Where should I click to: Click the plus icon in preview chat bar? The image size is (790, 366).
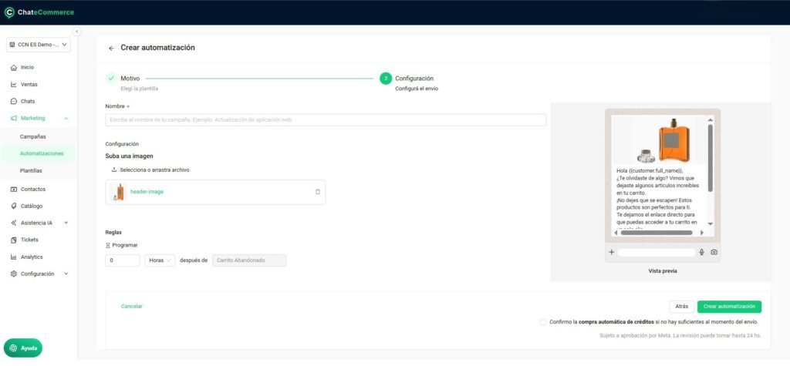pos(612,252)
